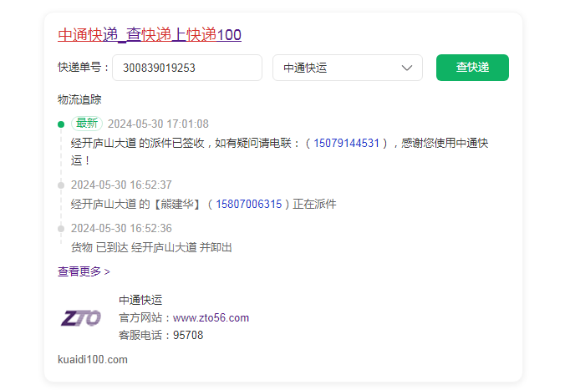Click phone number 15079144531
Image resolution: width=570 pixels, height=390 pixels.
click(346, 143)
